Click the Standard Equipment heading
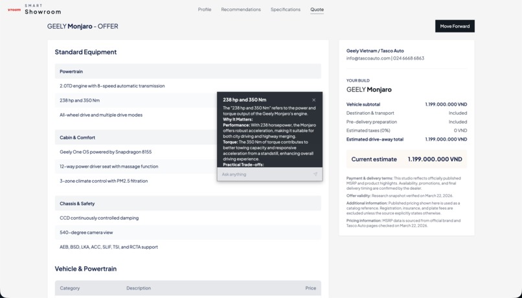This screenshot has height=298, width=522. 85,52
